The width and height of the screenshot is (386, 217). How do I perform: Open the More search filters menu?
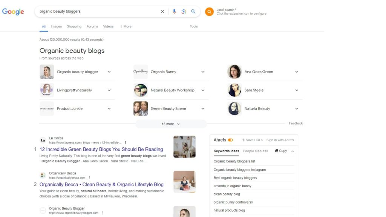(126, 27)
